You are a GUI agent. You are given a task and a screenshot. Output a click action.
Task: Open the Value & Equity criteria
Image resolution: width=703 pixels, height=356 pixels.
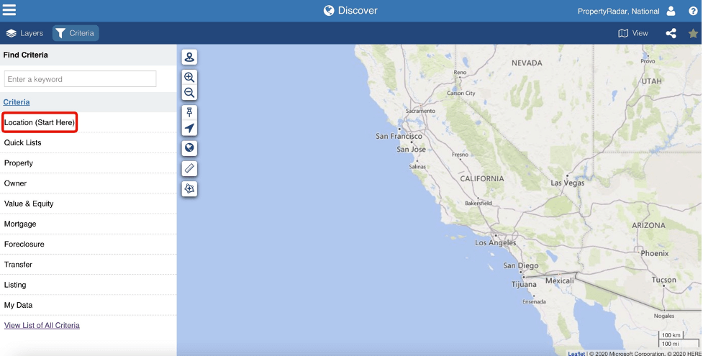(89, 204)
